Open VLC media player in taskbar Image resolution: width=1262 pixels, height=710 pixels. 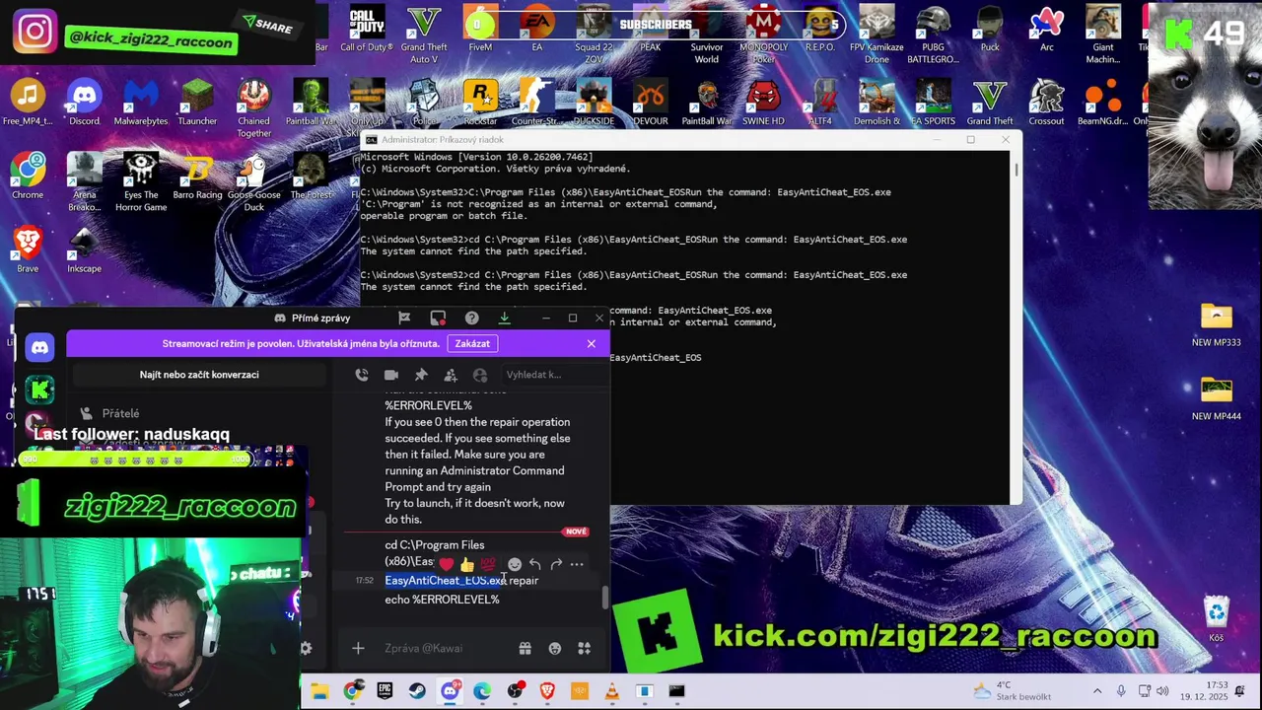point(612,691)
